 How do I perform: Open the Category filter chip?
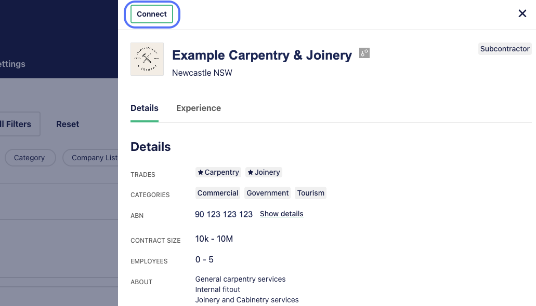pyautogui.click(x=30, y=158)
